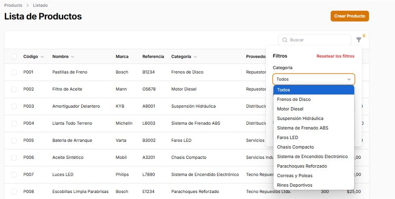Image resolution: width=395 pixels, height=199 pixels.
Task: Click the Categoría column sort arrow
Action: 195,57
